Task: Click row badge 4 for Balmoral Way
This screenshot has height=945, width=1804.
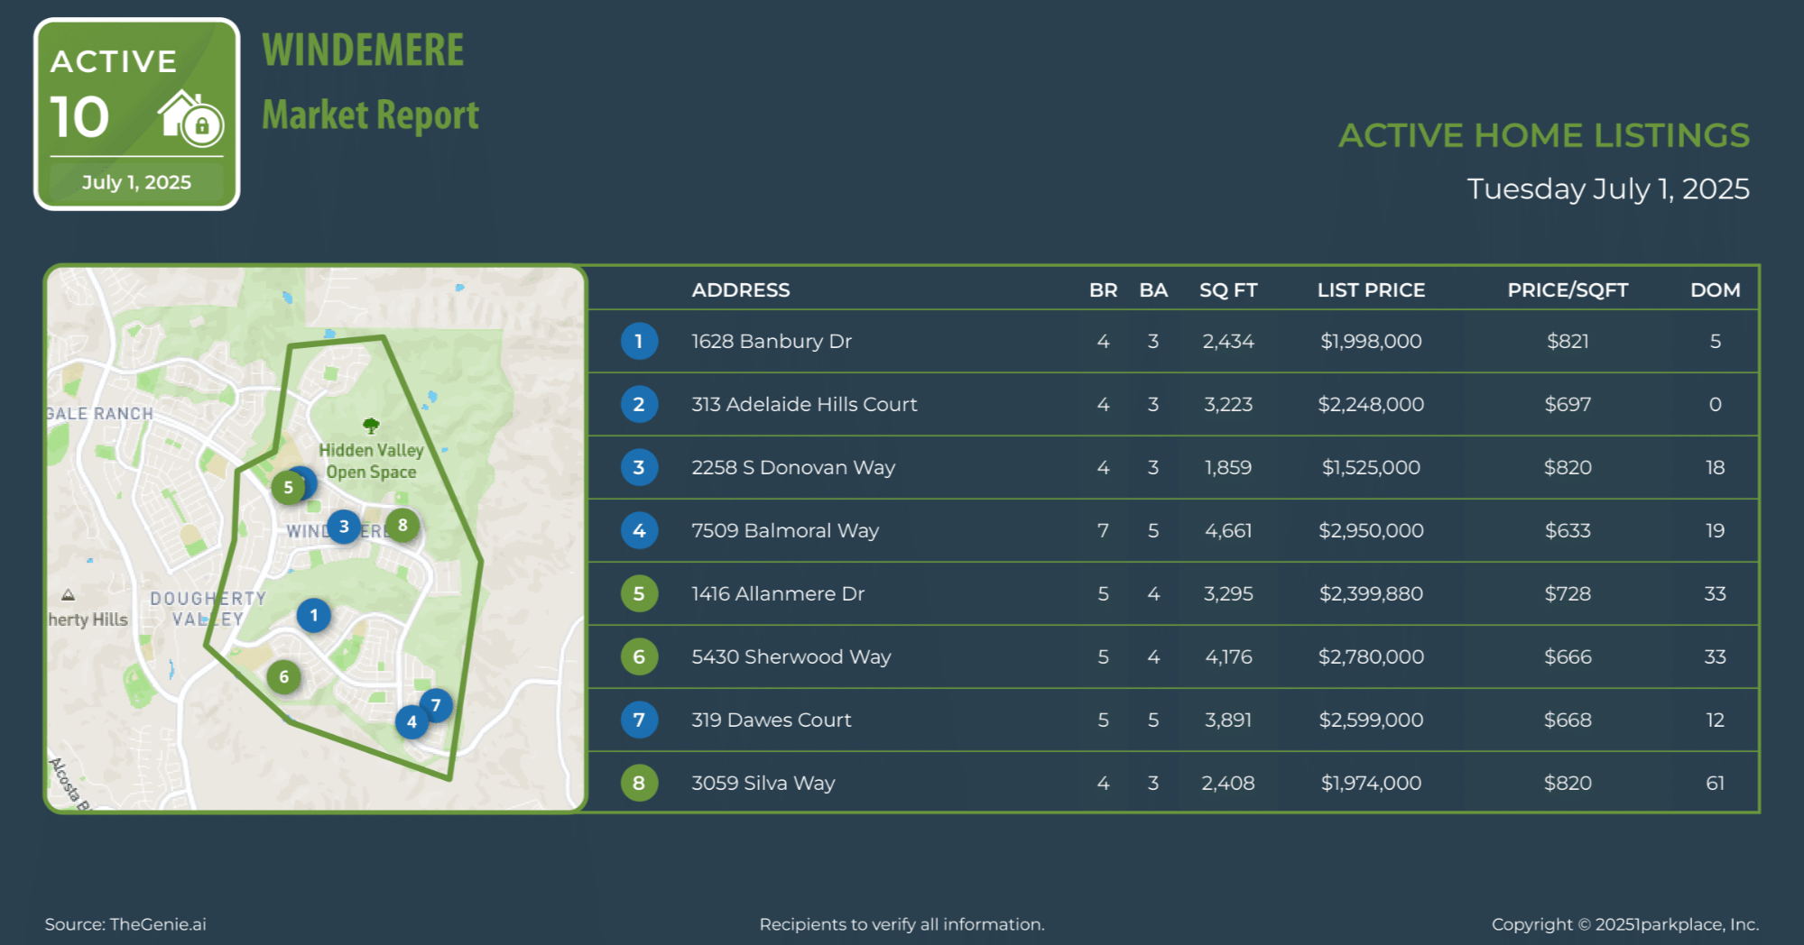Action: coord(639,531)
